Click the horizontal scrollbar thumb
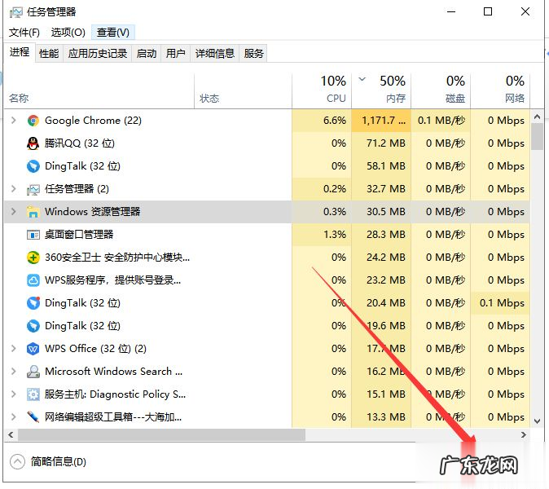The image size is (549, 489). [x=161, y=435]
